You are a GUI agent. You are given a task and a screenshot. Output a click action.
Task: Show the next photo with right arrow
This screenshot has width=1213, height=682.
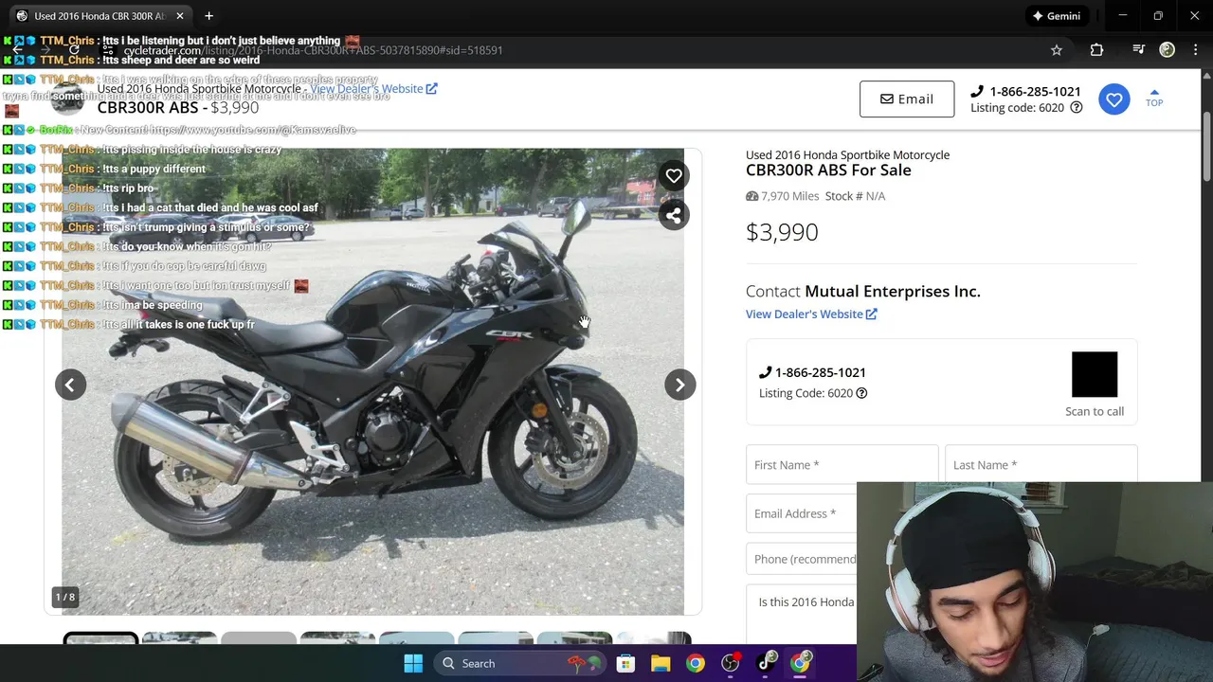(x=679, y=385)
